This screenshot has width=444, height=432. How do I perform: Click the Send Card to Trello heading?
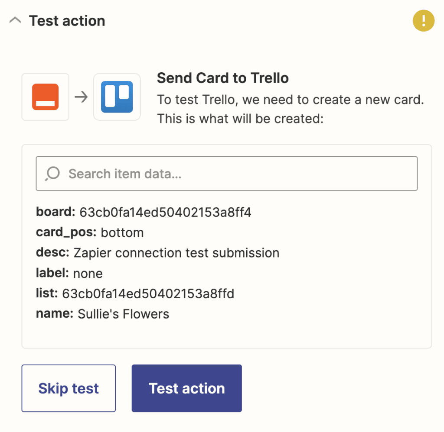point(222,78)
